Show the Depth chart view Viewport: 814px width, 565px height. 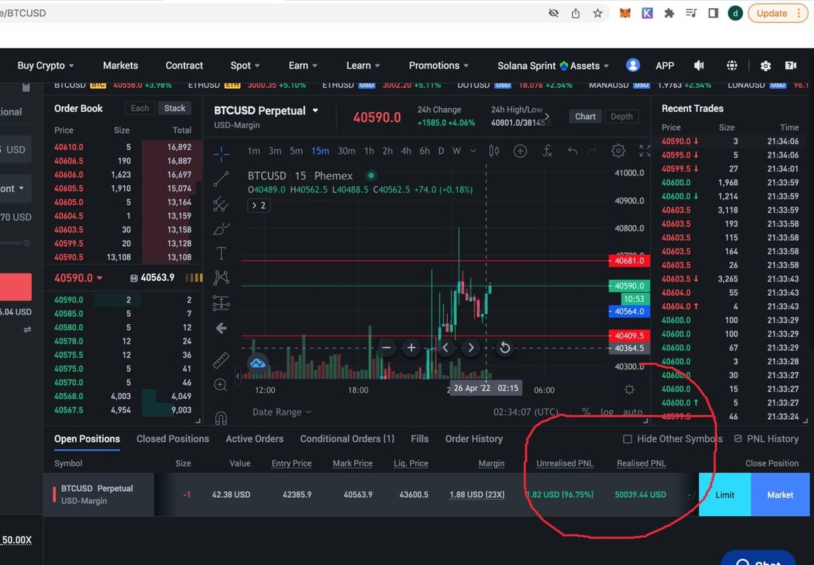(621, 117)
